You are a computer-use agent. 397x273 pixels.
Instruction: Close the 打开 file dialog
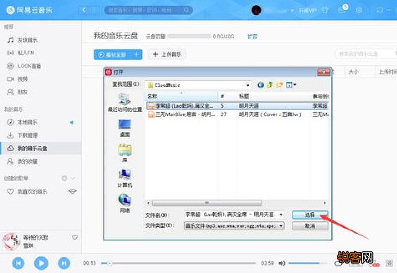click(324, 72)
